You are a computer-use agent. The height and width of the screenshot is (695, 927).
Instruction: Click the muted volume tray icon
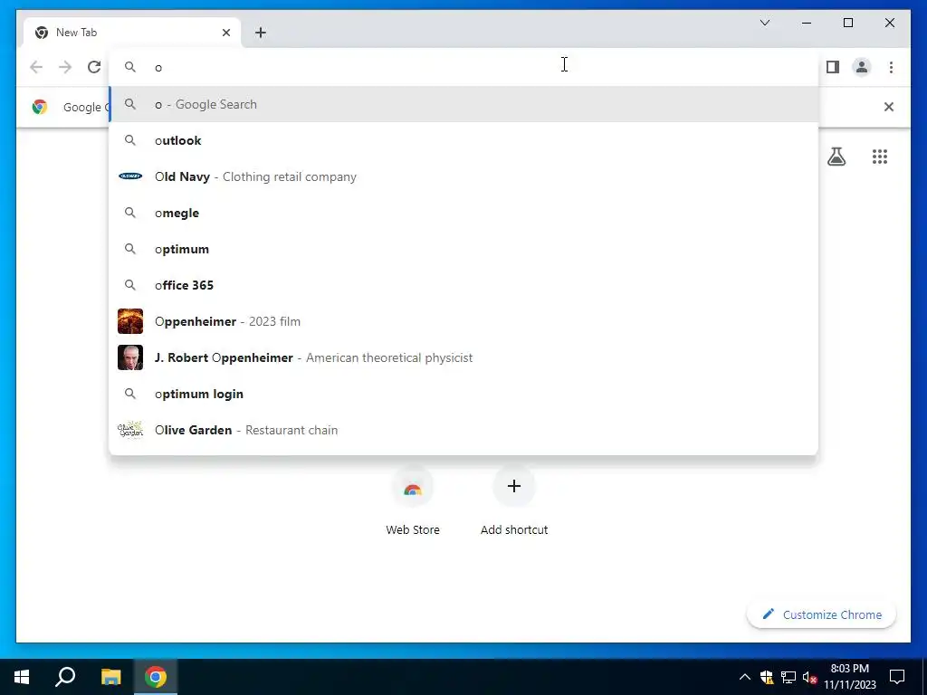click(x=809, y=677)
